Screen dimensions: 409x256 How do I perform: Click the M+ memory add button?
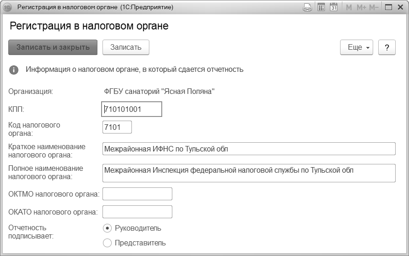(x=361, y=7)
